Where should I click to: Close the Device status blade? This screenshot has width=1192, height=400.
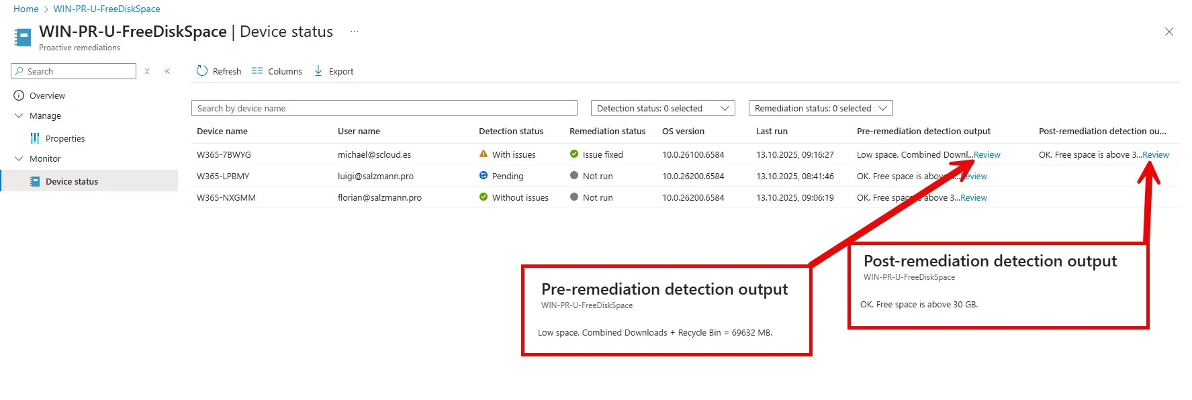pyautogui.click(x=1169, y=32)
